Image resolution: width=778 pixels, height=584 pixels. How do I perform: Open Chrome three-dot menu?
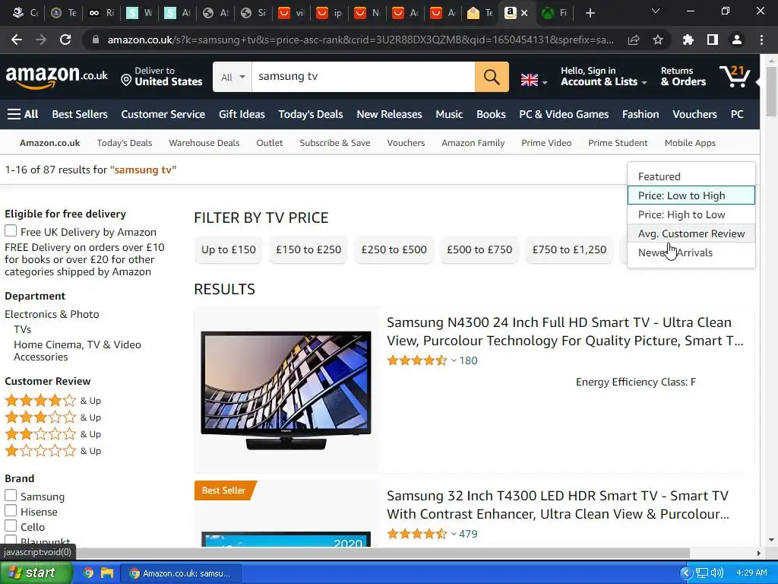[x=761, y=40]
